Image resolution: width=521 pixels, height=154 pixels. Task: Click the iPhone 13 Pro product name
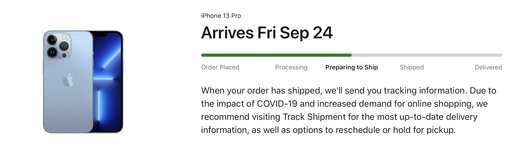221,16
